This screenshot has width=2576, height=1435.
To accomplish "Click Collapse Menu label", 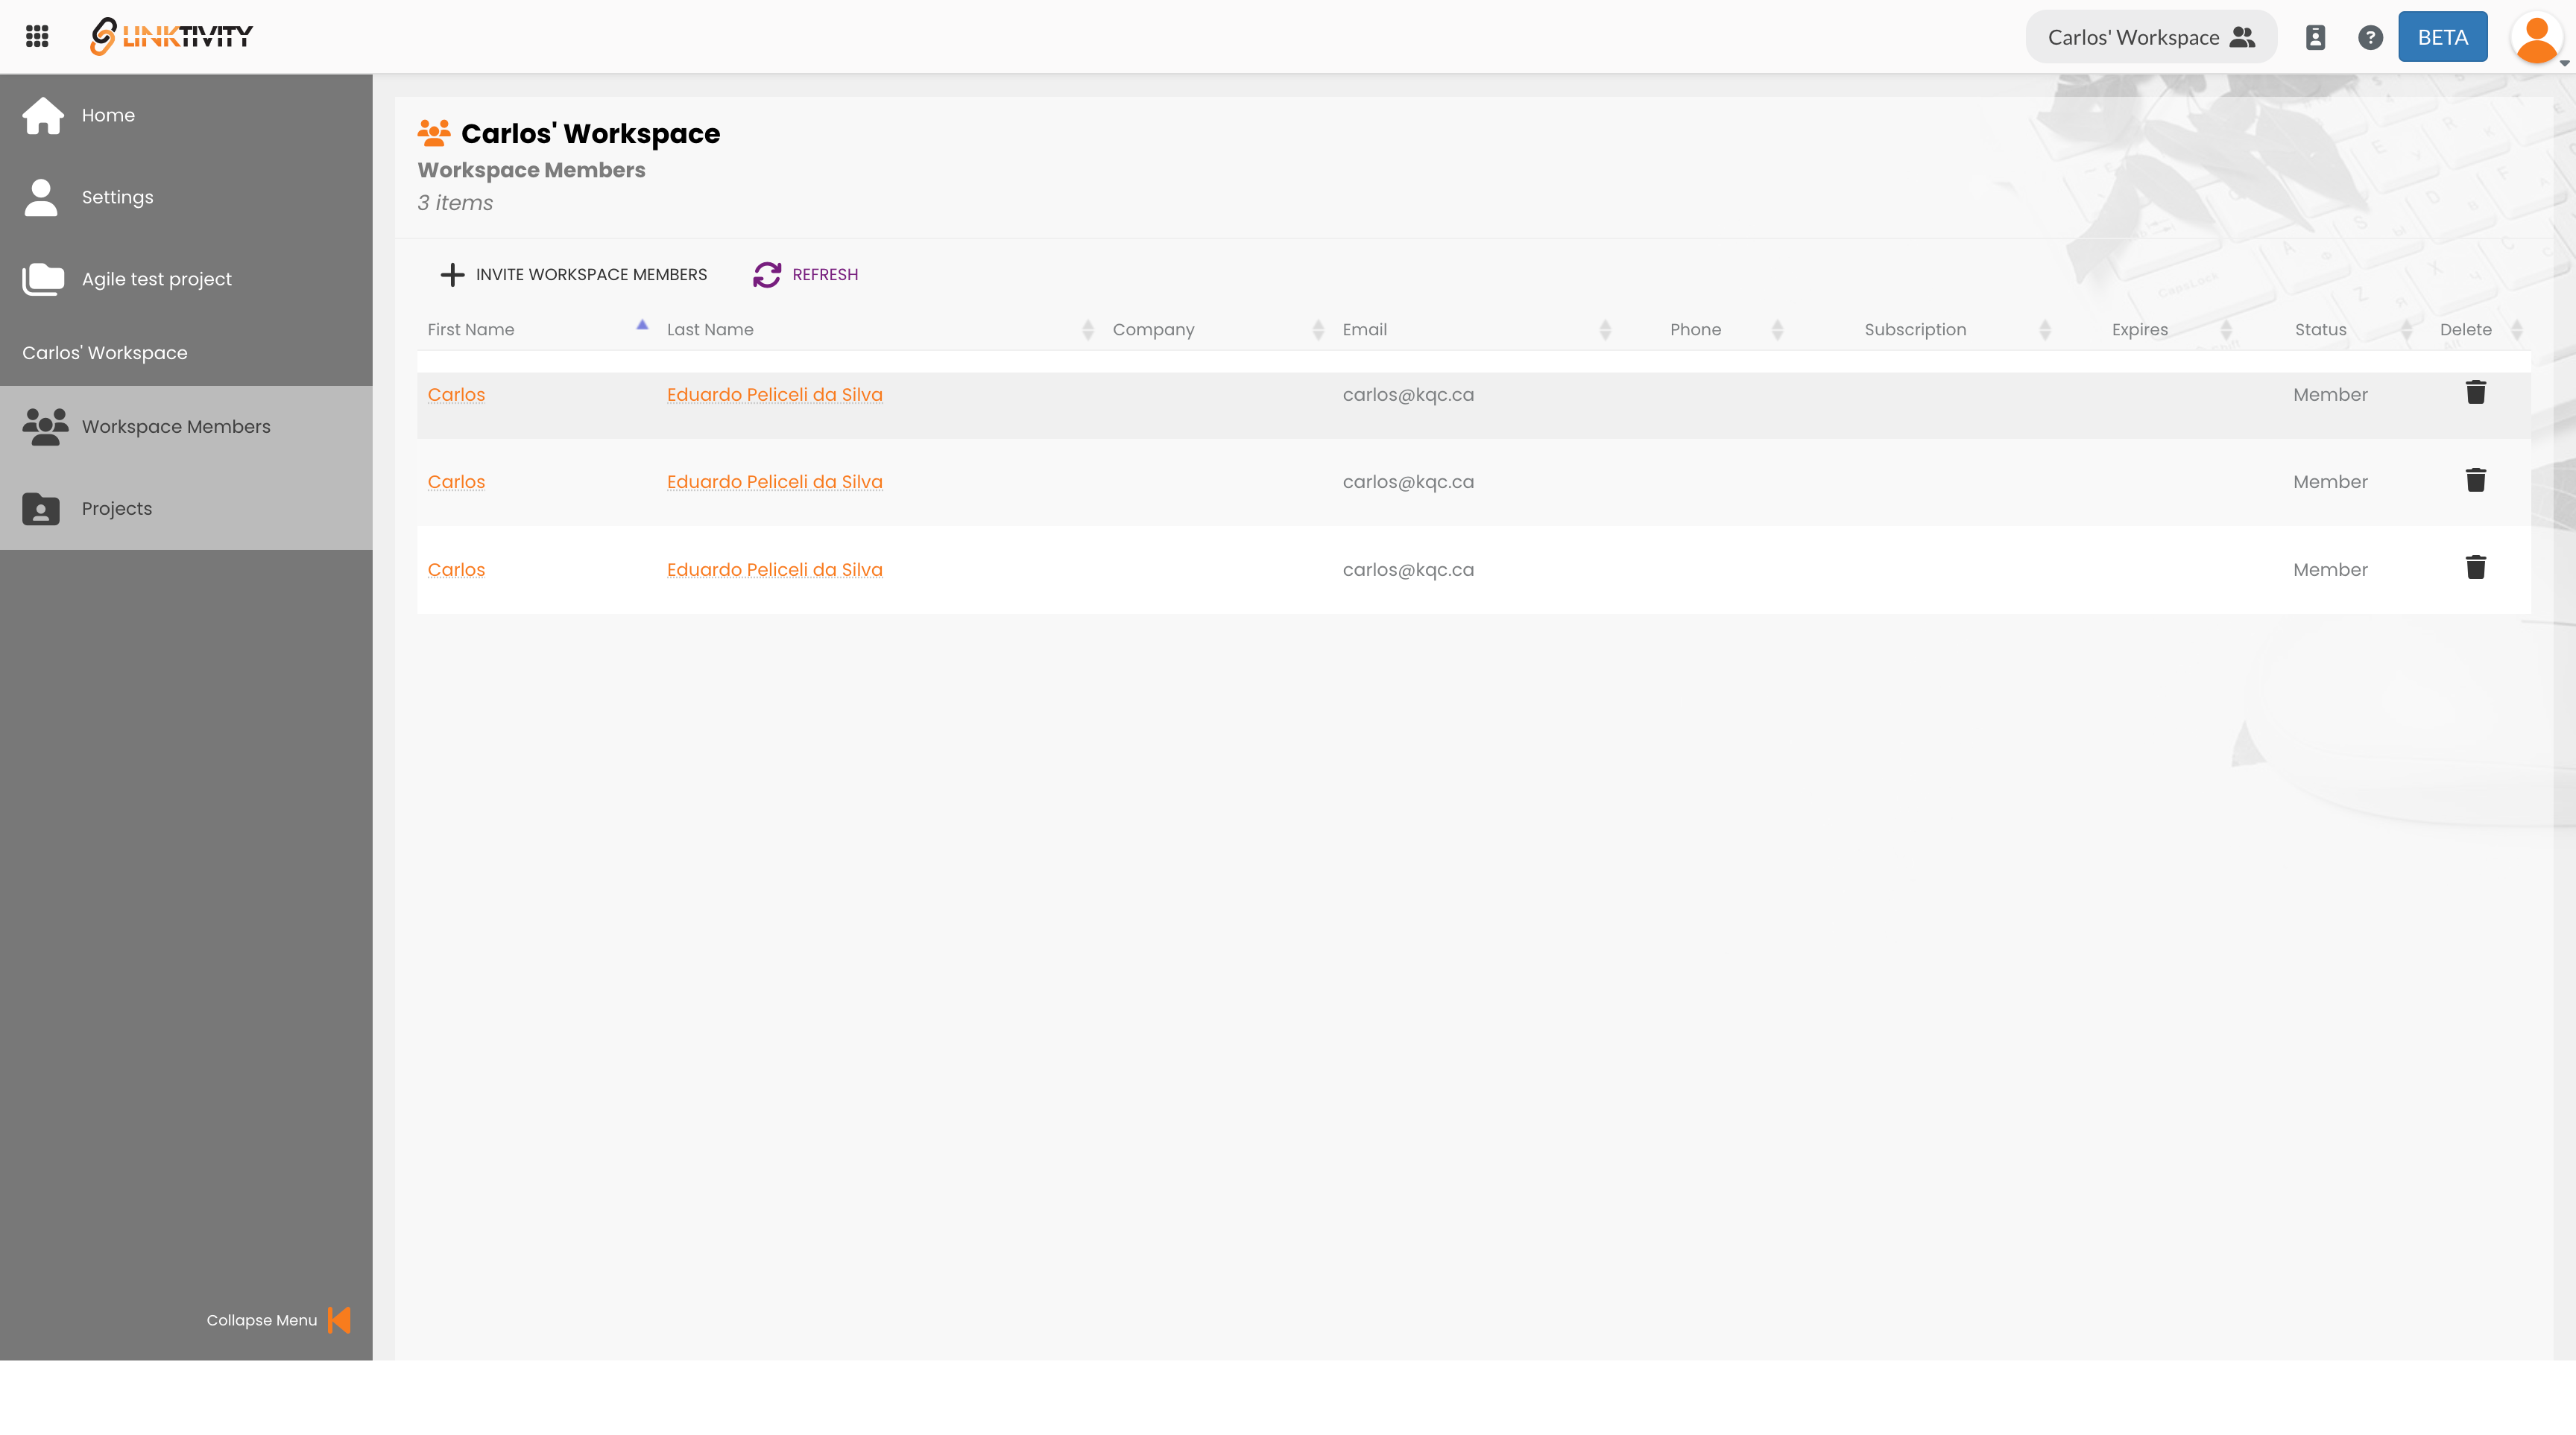I will pos(262,1320).
